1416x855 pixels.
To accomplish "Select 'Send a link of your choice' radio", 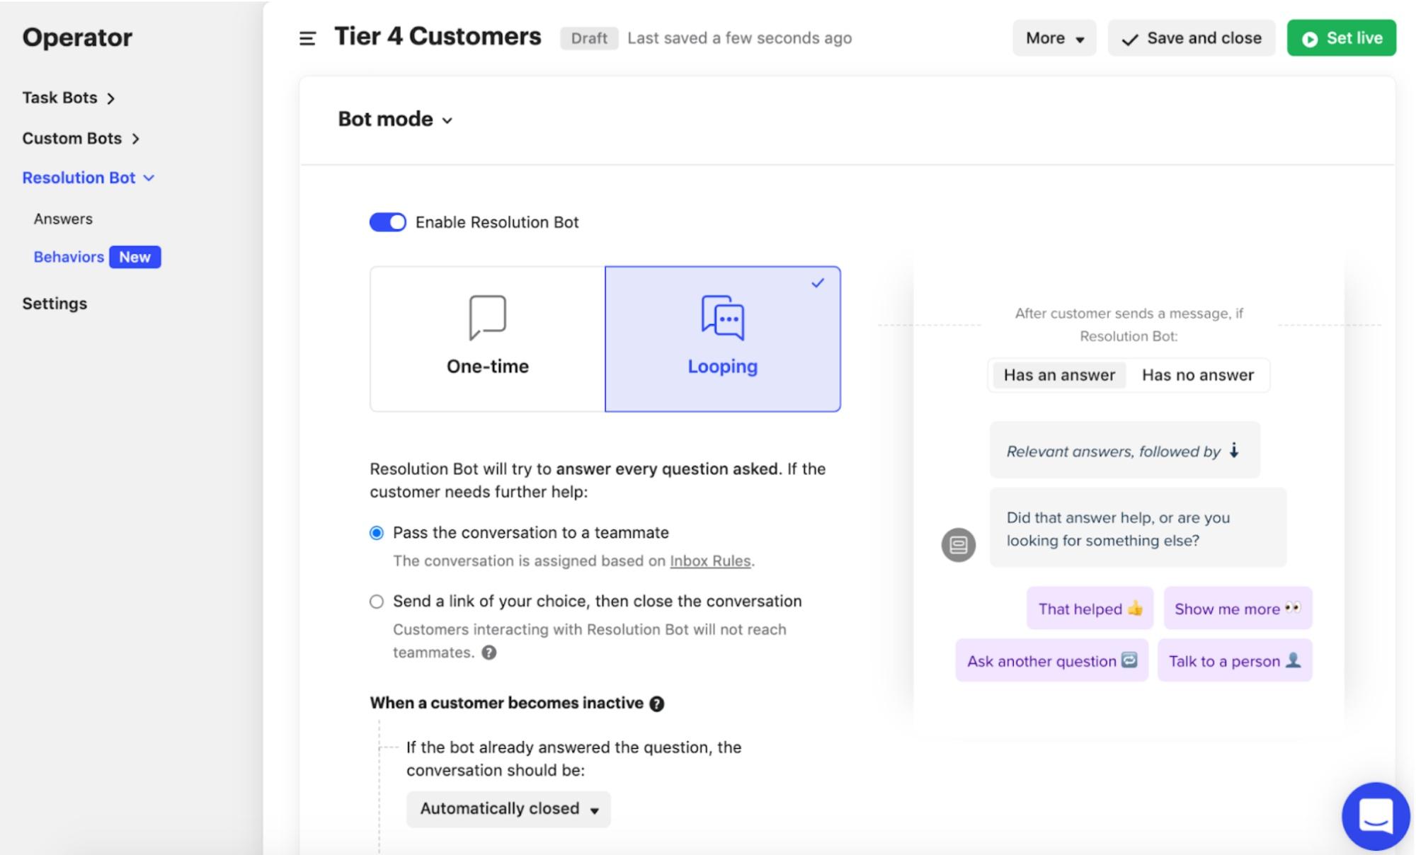I will coord(377,602).
